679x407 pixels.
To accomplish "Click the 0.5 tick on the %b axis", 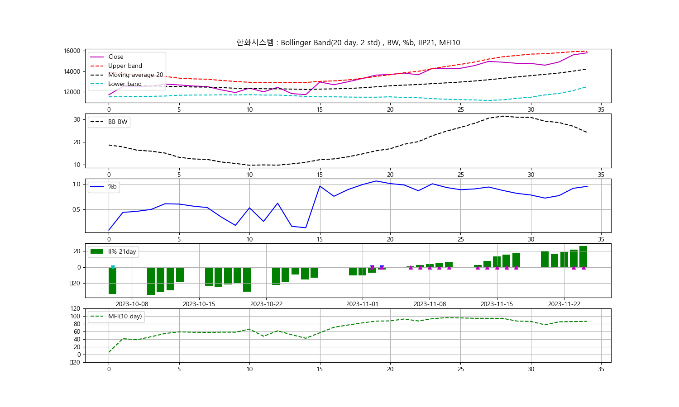I will [x=77, y=210].
